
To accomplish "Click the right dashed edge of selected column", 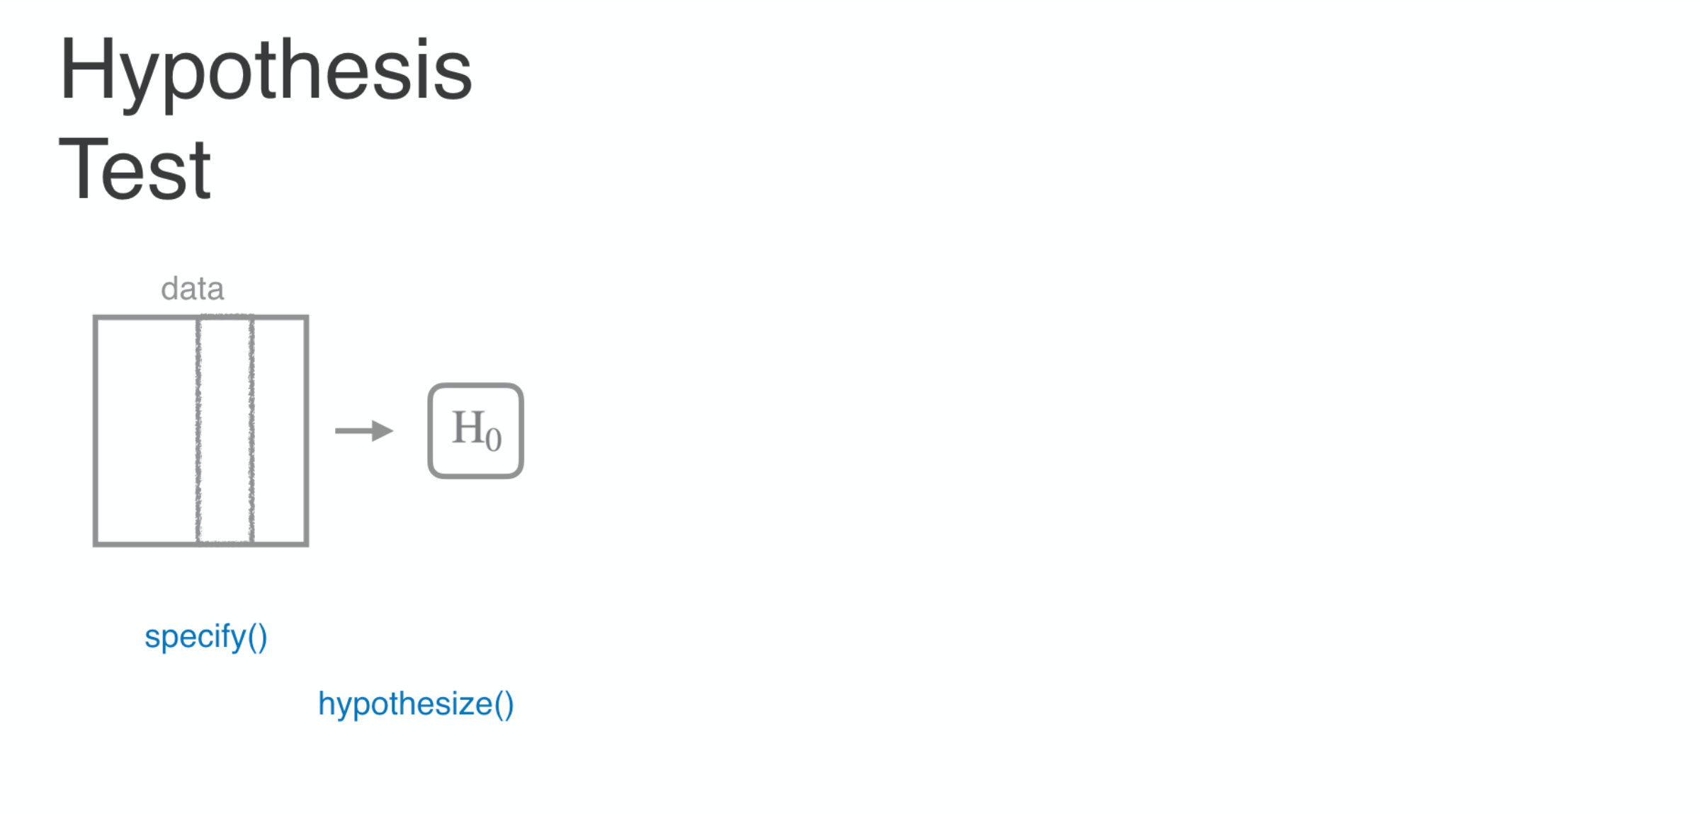I will click(251, 430).
